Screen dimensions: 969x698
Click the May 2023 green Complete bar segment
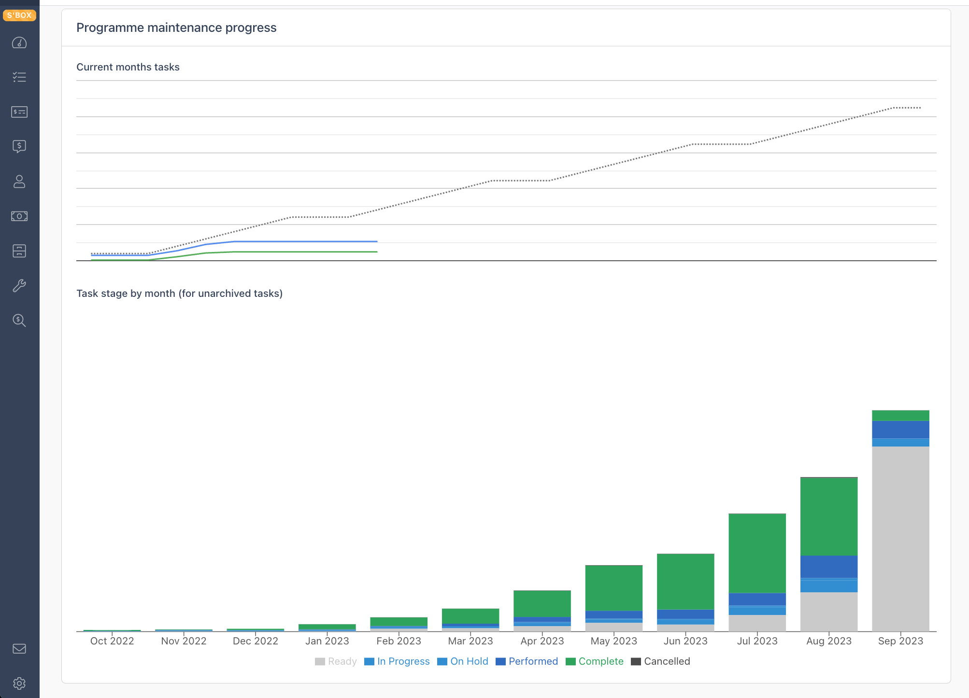click(x=614, y=588)
